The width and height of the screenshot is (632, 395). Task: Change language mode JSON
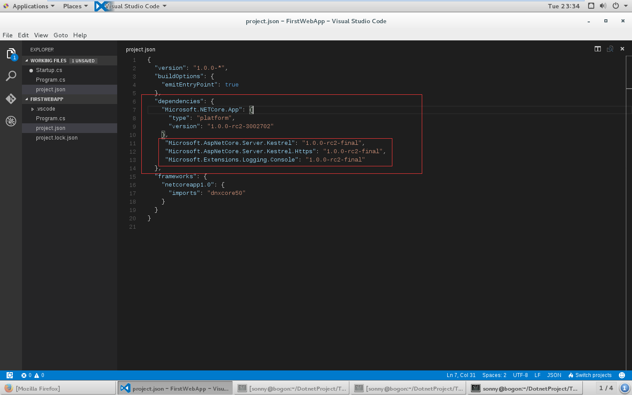[x=554, y=375]
